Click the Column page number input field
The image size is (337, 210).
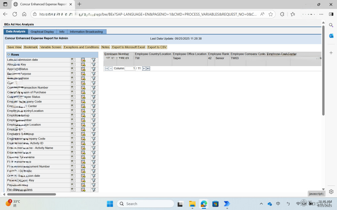pyautogui.click(x=130, y=68)
